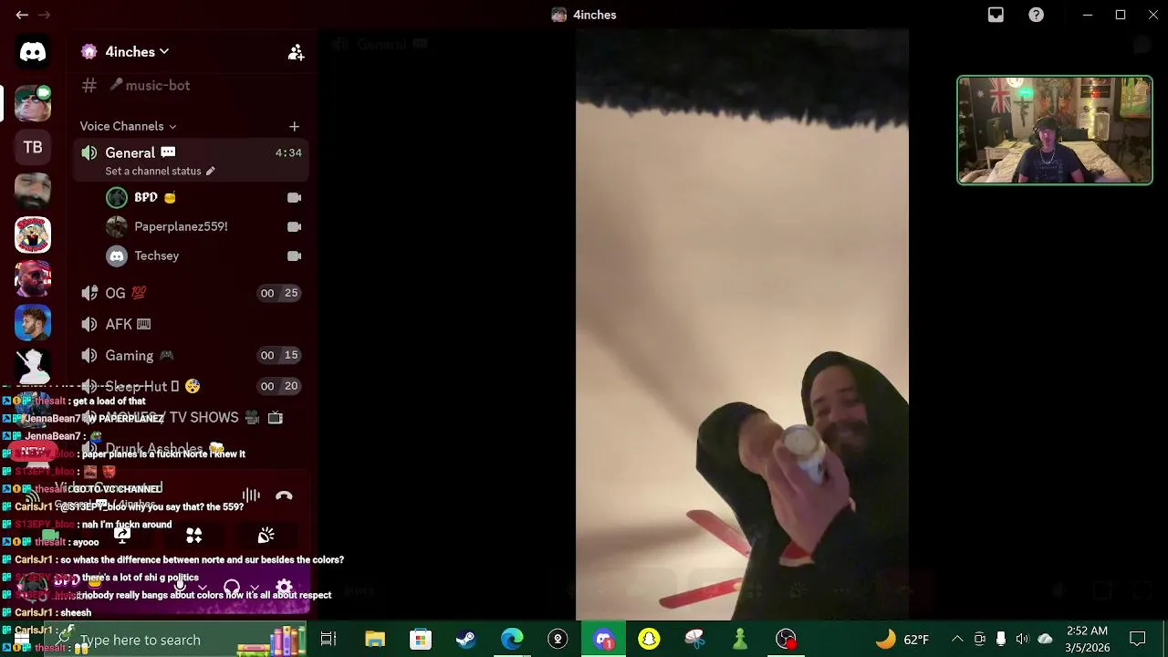Click Discord icon in the taskbar
Image resolution: width=1168 pixels, height=657 pixels.
point(603,639)
